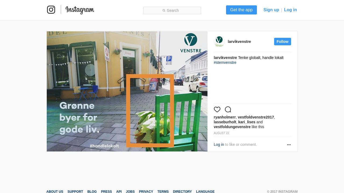Focus the Search input field
This screenshot has height=193, width=344.
[172, 10]
